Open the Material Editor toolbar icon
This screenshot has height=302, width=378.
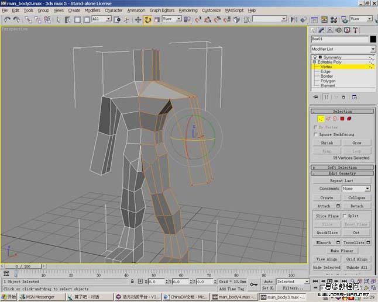pyautogui.click(x=334, y=19)
